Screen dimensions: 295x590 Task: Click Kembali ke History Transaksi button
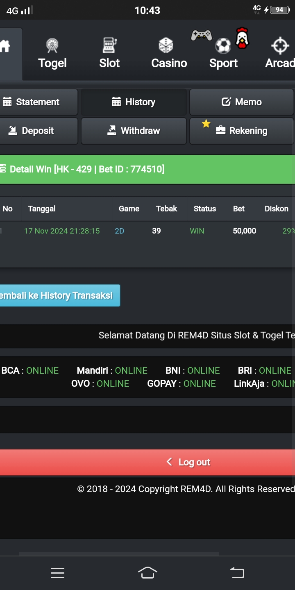(x=57, y=295)
